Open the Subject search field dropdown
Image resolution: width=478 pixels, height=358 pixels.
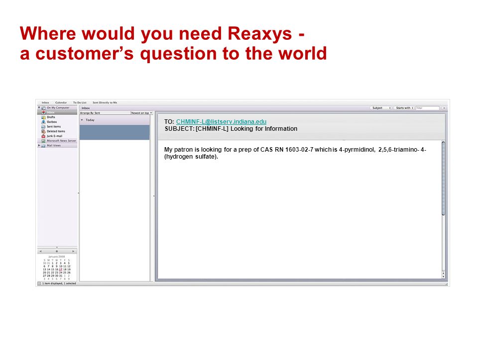tap(381, 108)
